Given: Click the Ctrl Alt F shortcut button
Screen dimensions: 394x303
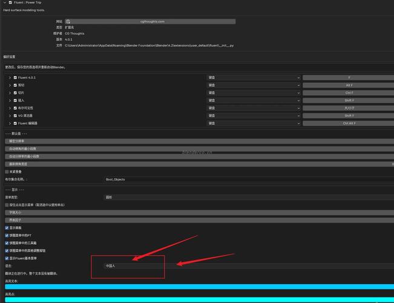Looking at the screenshot, I should [x=349, y=123].
